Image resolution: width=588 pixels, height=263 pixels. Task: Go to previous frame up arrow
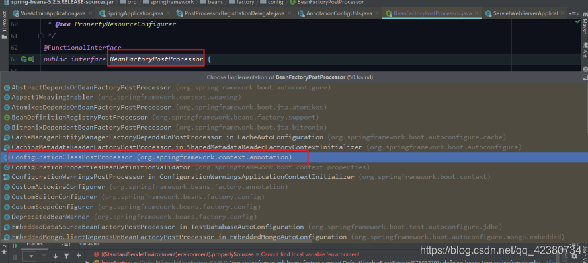click(44, 256)
